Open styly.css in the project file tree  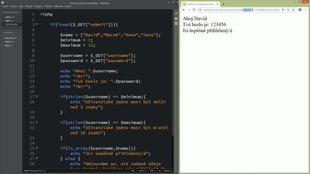(9, 45)
